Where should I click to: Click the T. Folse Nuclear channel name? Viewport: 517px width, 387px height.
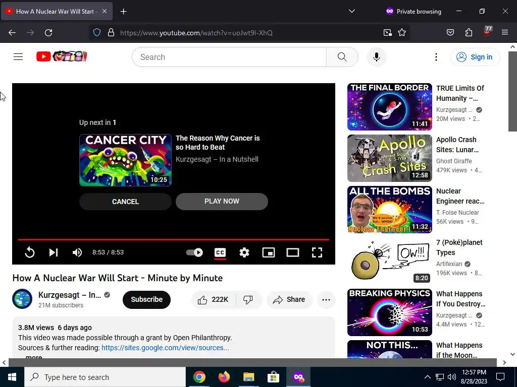(x=457, y=213)
